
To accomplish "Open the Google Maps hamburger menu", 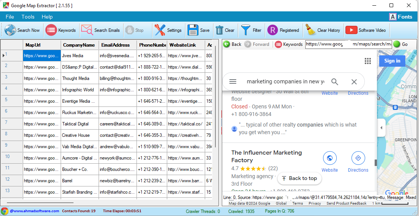I will click(x=233, y=82).
